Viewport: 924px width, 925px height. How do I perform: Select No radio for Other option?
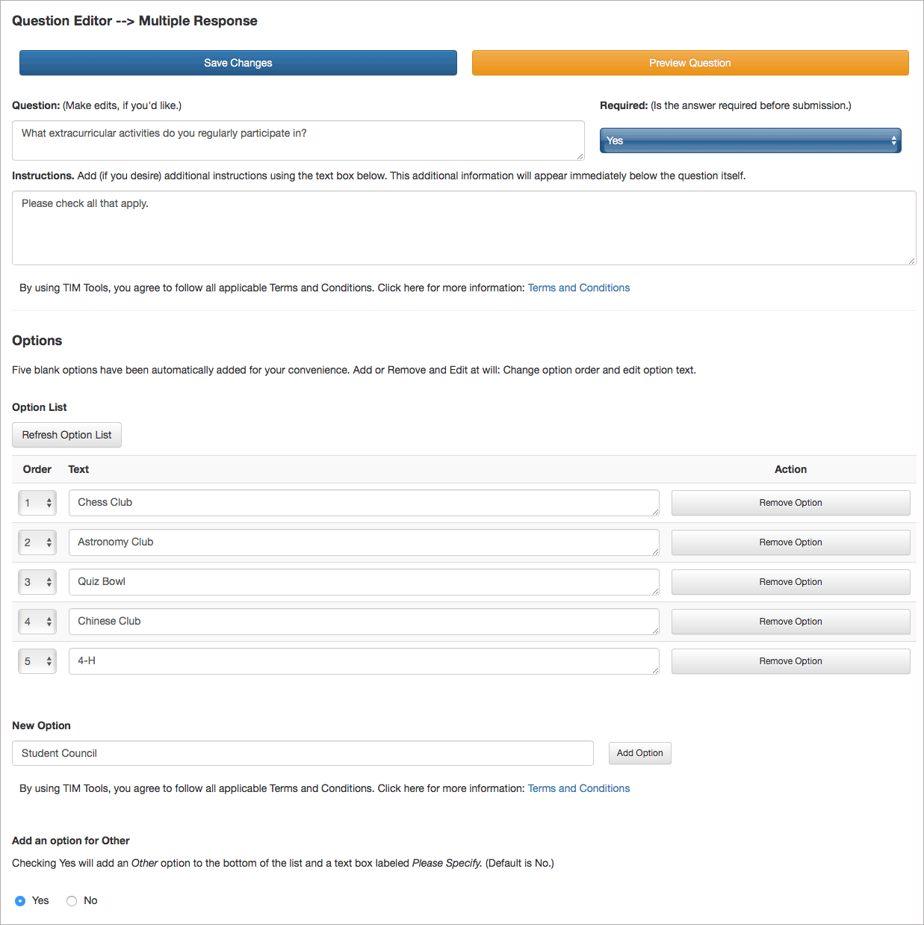(72, 901)
